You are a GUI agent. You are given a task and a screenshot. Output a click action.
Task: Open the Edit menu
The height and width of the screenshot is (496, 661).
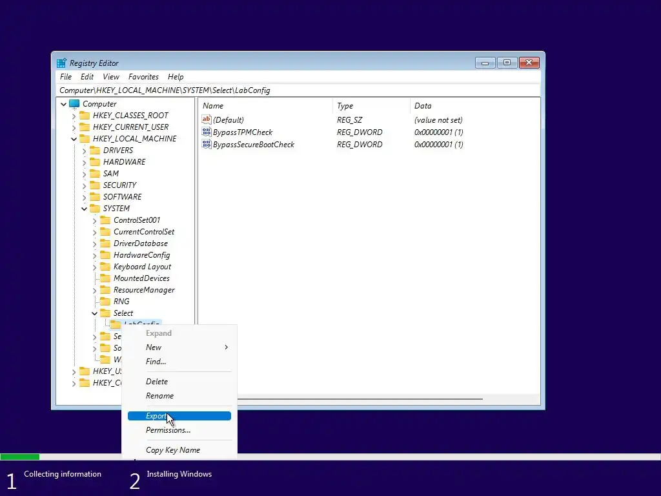coord(87,77)
